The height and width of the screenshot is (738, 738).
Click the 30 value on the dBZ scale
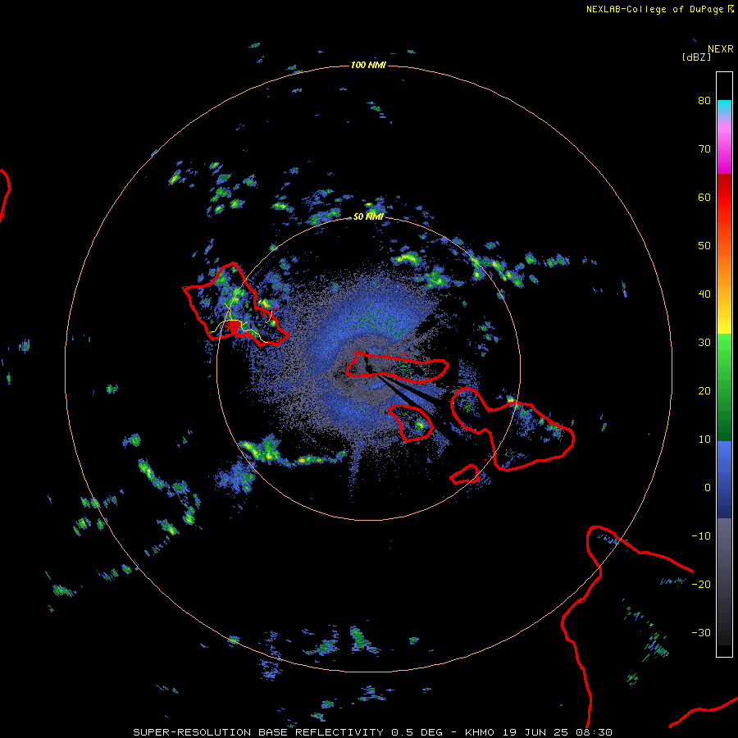[x=704, y=342]
